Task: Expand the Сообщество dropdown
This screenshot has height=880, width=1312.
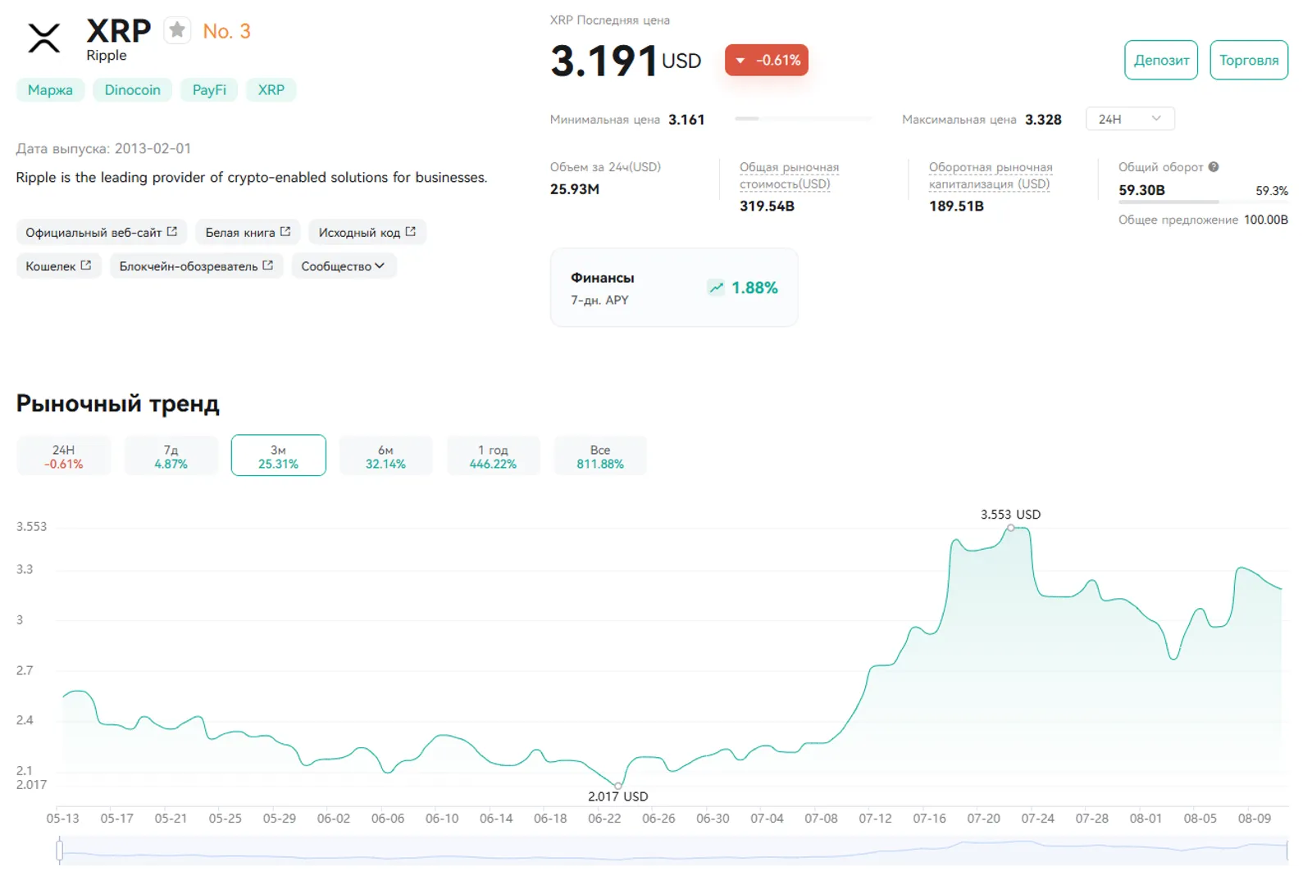Action: 344,266
